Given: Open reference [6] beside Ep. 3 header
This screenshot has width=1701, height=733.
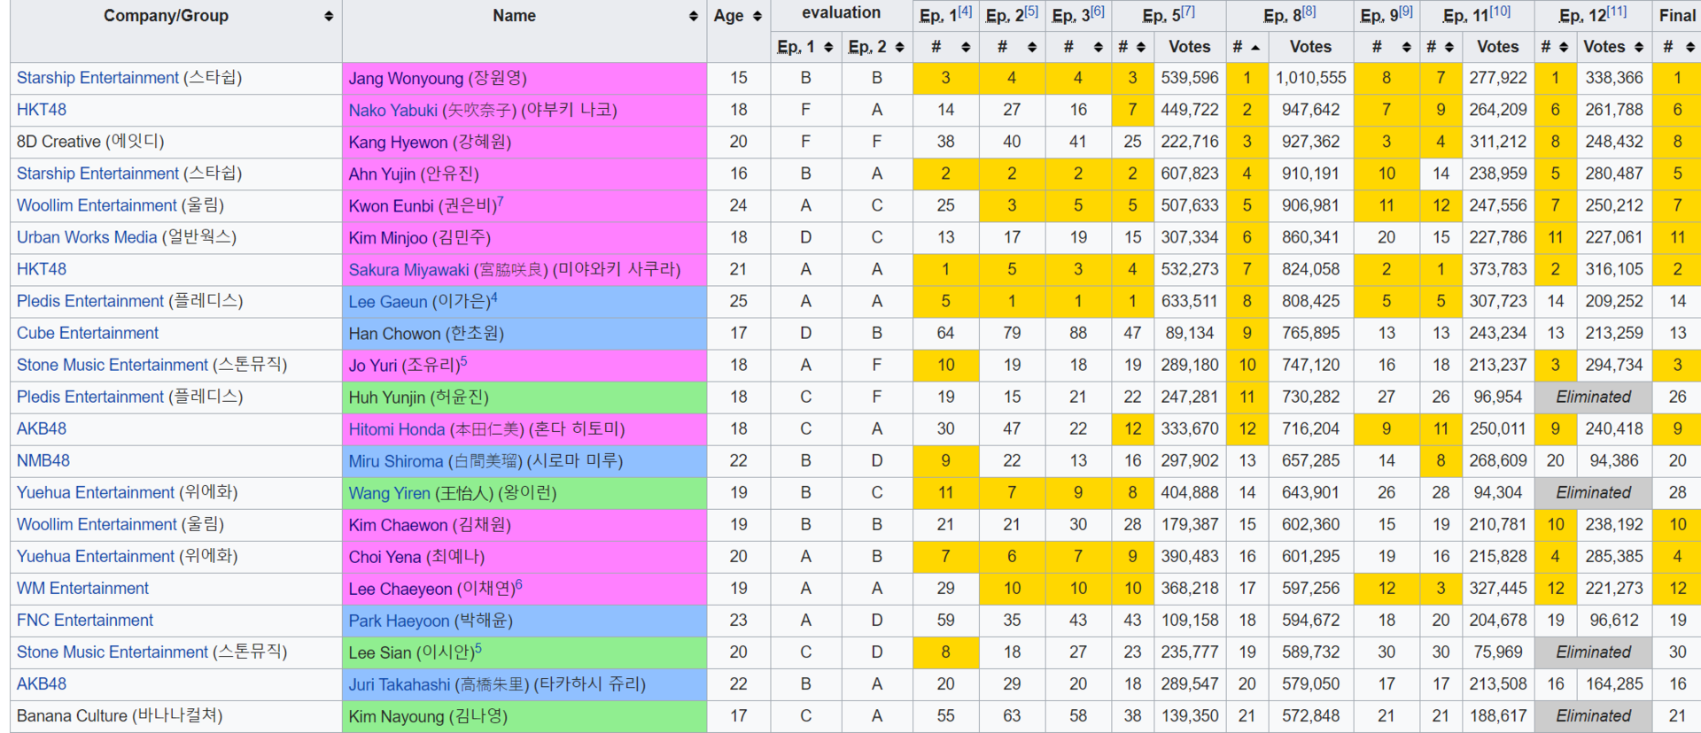Looking at the screenshot, I should pos(1098,12).
